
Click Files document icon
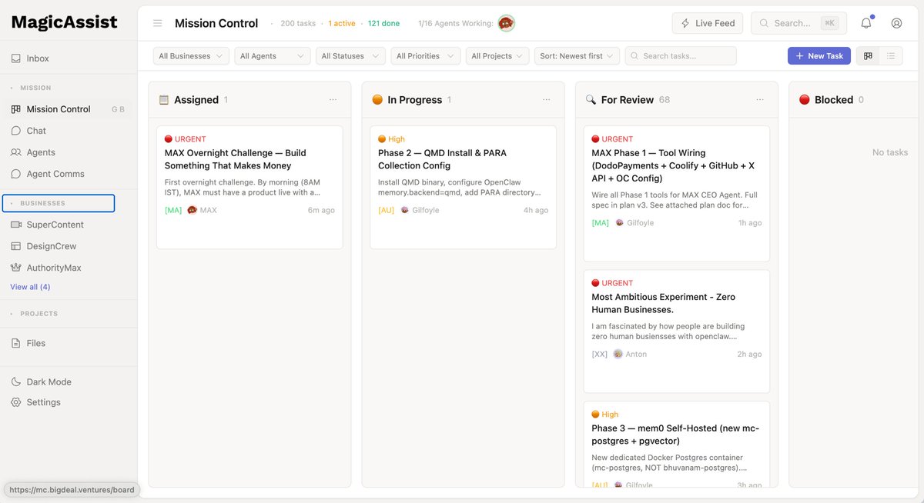coord(16,343)
